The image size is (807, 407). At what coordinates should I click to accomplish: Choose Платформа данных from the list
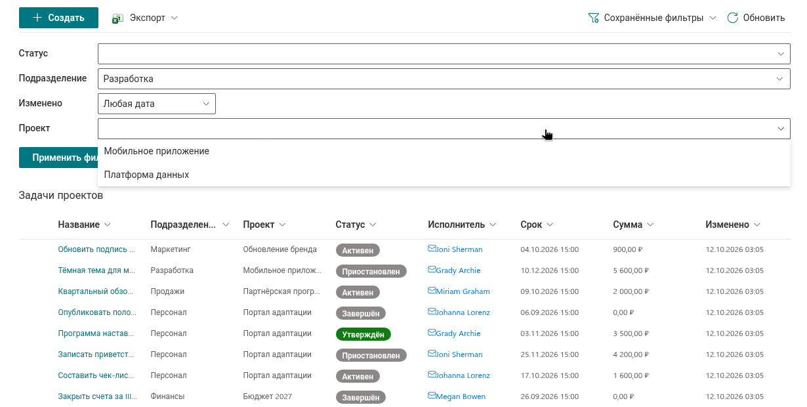click(444, 175)
